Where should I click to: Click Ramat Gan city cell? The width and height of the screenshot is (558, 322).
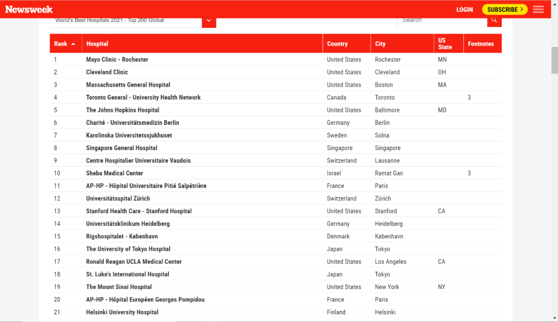tap(389, 173)
